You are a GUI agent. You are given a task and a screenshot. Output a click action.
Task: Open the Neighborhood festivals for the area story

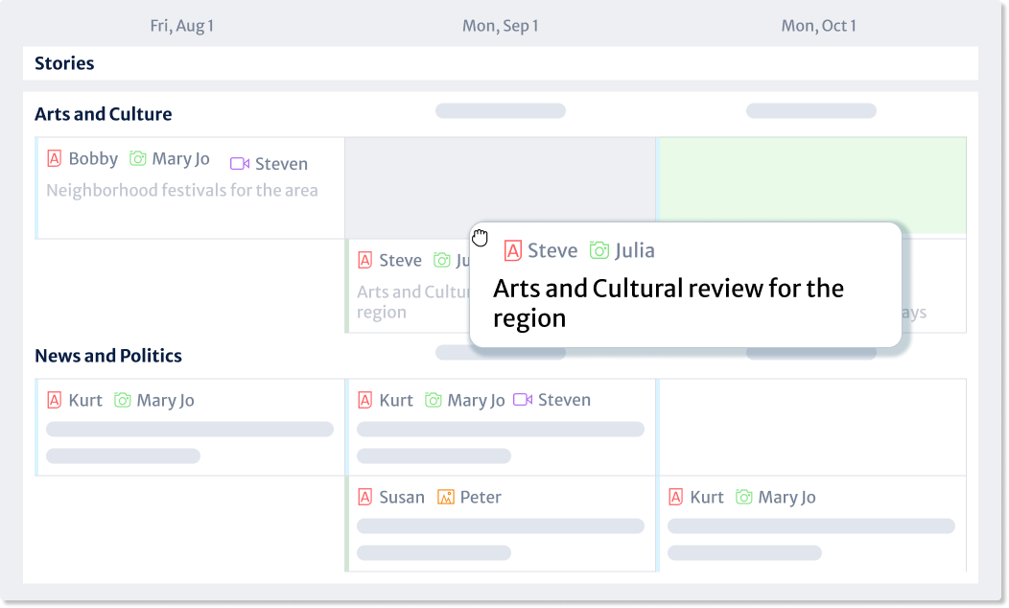pos(182,190)
